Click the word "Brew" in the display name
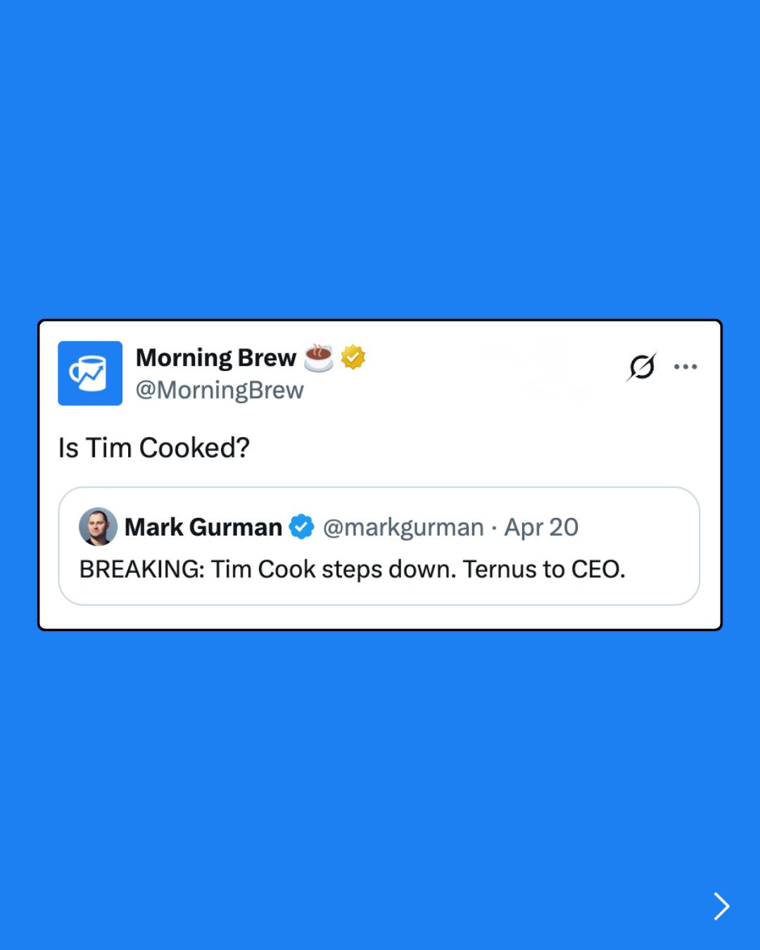Screen dimensions: 760x950 pyautogui.click(x=267, y=357)
